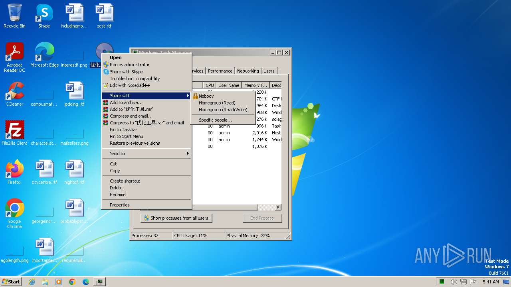Open Properties from the context menu

point(147,205)
